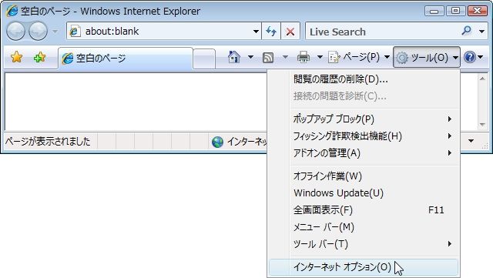
Task: Open the zoom level dropdown in status bar
Action: coord(471,141)
